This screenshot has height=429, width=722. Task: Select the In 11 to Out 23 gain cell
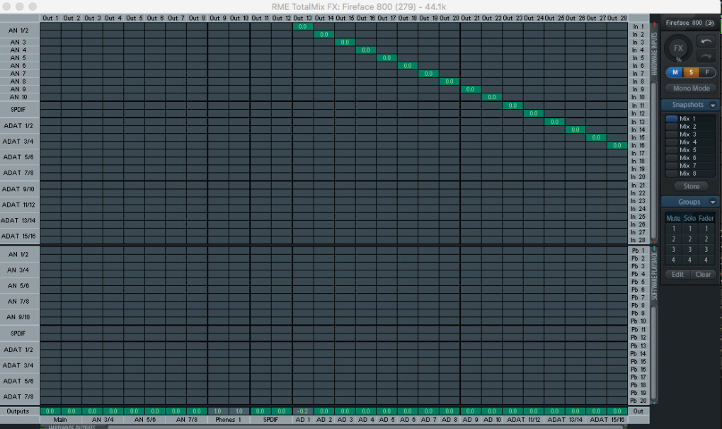pos(512,106)
